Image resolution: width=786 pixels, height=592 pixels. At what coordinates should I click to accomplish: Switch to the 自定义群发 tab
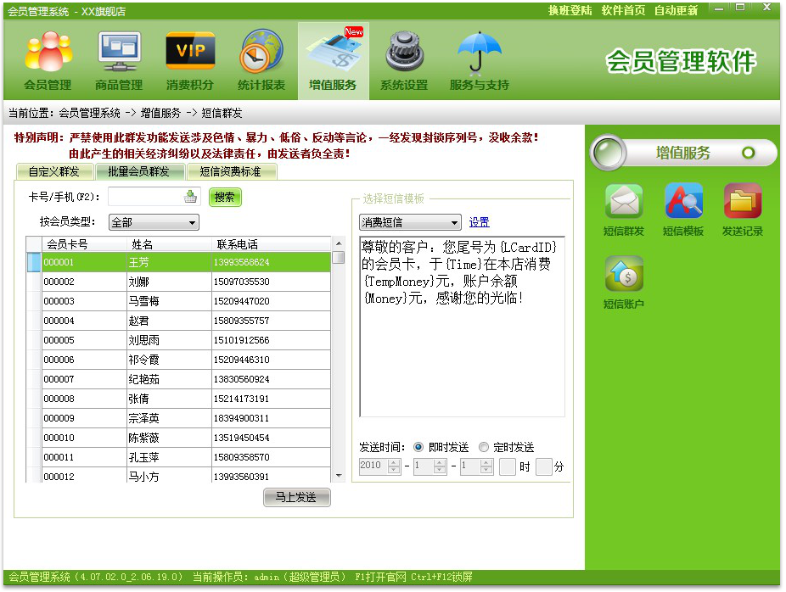[x=53, y=171]
